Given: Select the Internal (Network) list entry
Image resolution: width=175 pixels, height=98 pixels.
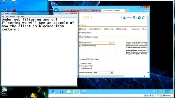Looking at the screenshot, I should pos(90,46).
